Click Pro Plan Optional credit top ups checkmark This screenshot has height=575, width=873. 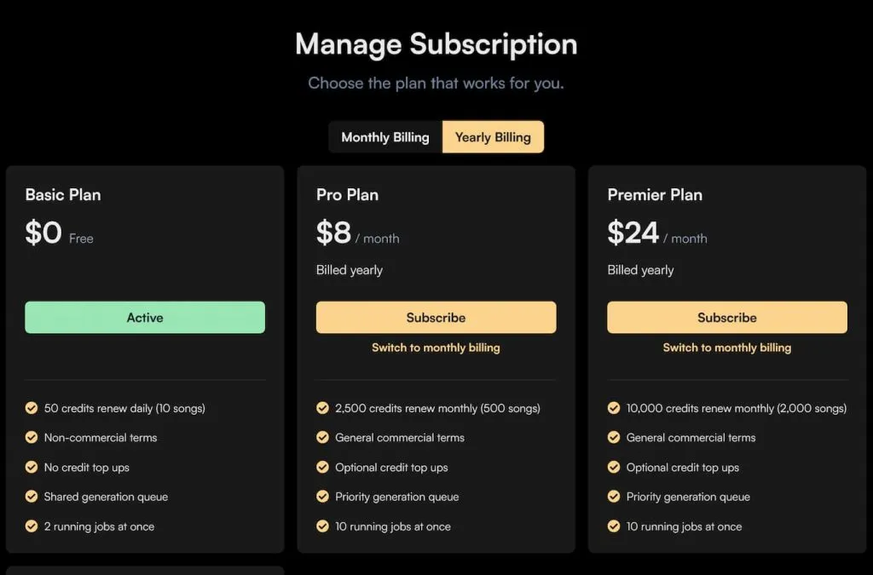coord(322,468)
